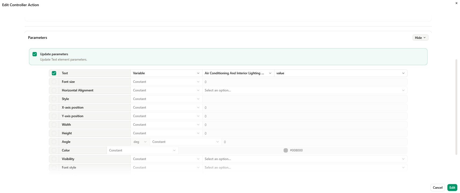This screenshot has width=460, height=193.
Task: Open Font style 'Select an option' dropdown
Action: coord(305,168)
